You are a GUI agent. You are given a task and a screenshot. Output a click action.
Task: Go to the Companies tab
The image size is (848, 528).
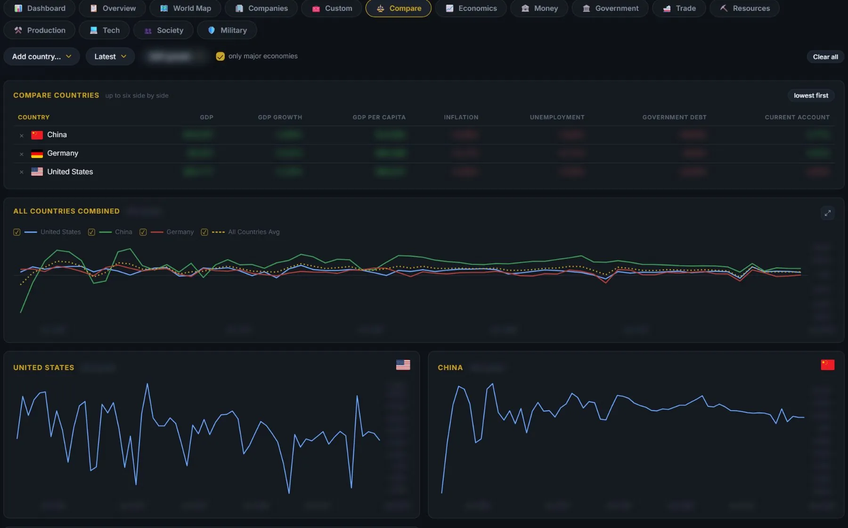261,8
